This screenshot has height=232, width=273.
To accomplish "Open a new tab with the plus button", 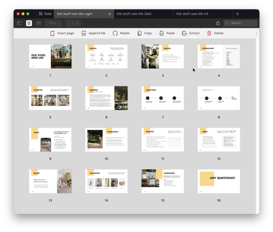I will [x=238, y=14].
